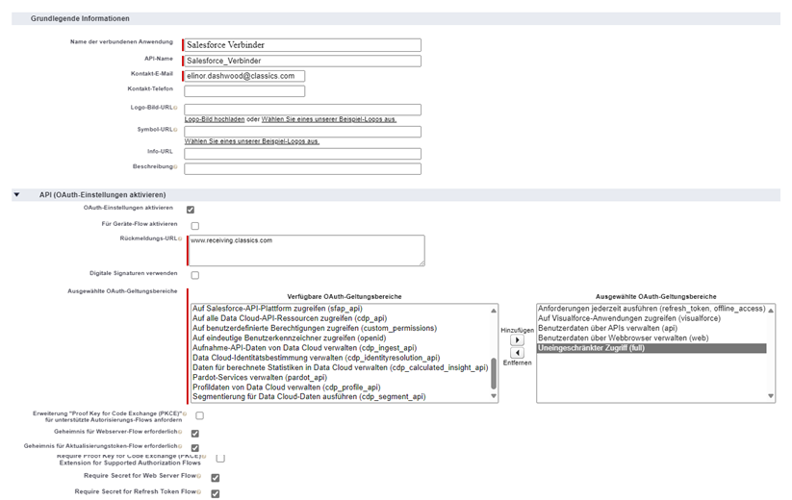792x500 pixels.
Task: Click the empty Kontakt-Telefon field
Action: 244,91
